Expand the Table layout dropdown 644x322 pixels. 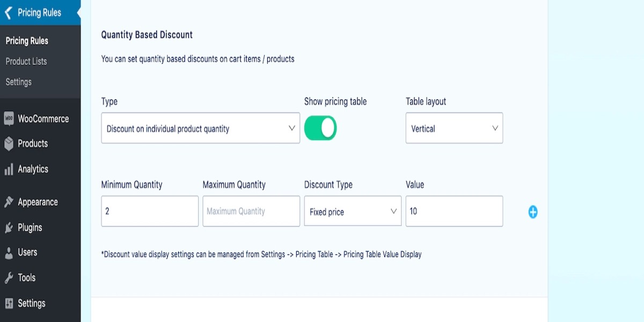coord(454,128)
